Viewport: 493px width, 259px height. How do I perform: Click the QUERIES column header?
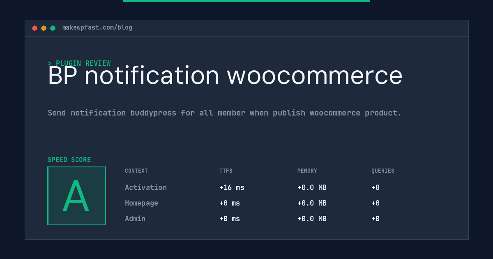click(x=383, y=171)
